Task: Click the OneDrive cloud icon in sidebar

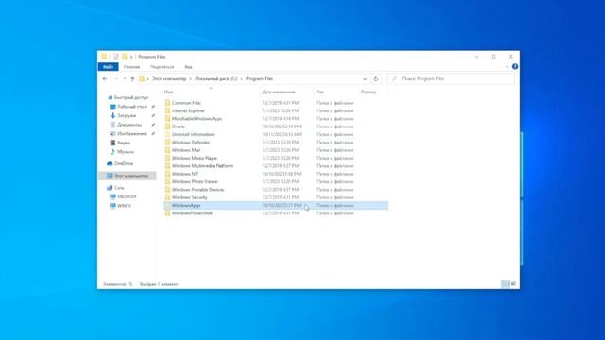Action: point(110,163)
